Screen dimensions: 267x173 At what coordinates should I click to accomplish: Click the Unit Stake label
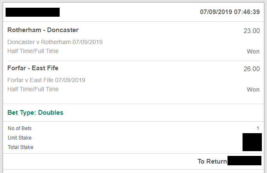tap(20, 137)
